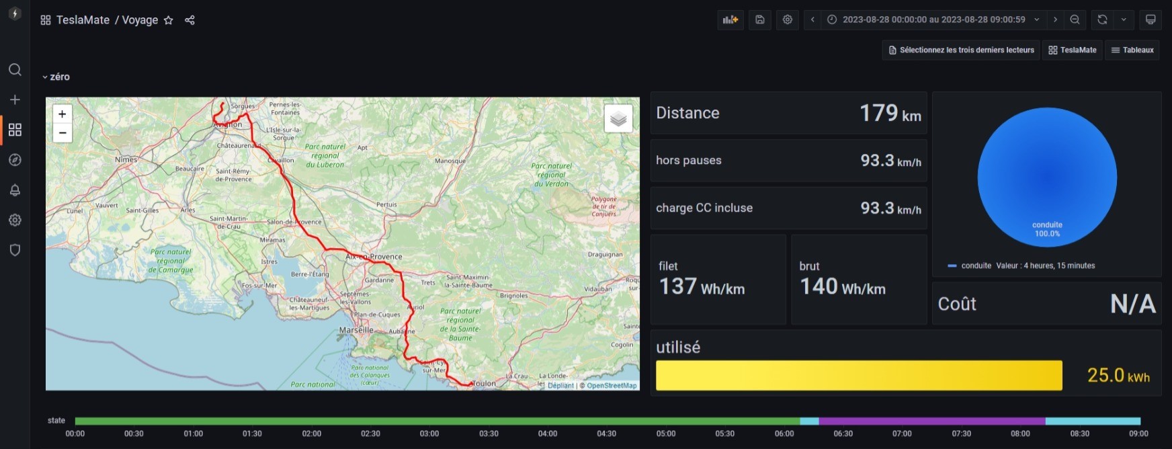The width and height of the screenshot is (1172, 449).
Task: Zoom out on the map with minus
Action: (x=62, y=132)
